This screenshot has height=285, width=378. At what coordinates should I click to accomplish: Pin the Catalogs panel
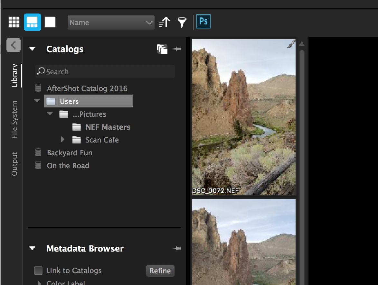pos(177,49)
